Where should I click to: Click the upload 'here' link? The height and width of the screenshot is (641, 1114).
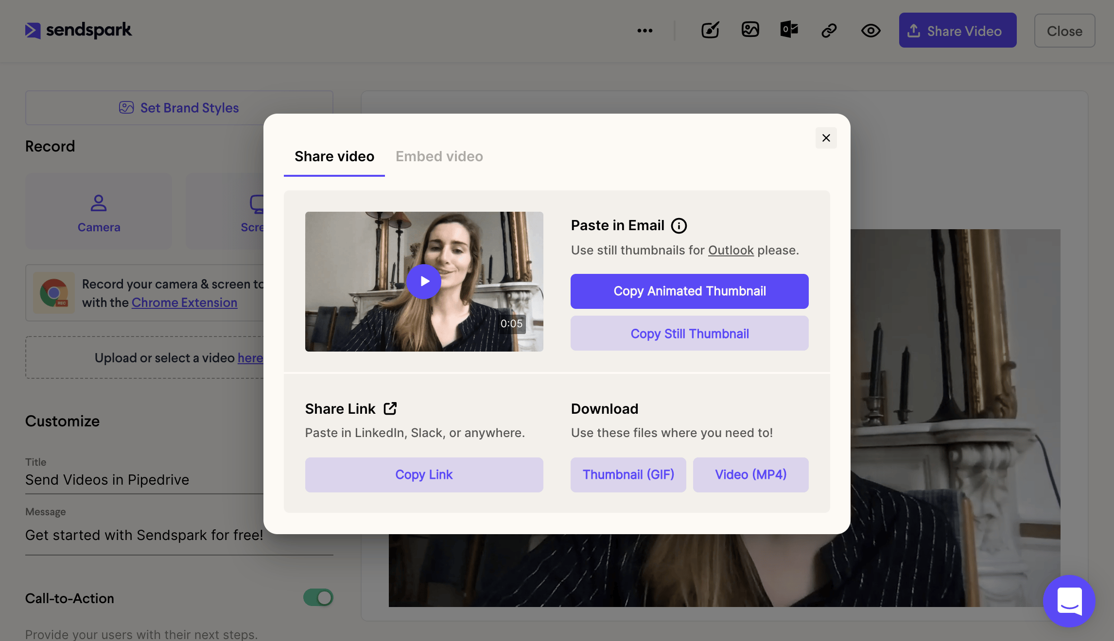click(250, 358)
